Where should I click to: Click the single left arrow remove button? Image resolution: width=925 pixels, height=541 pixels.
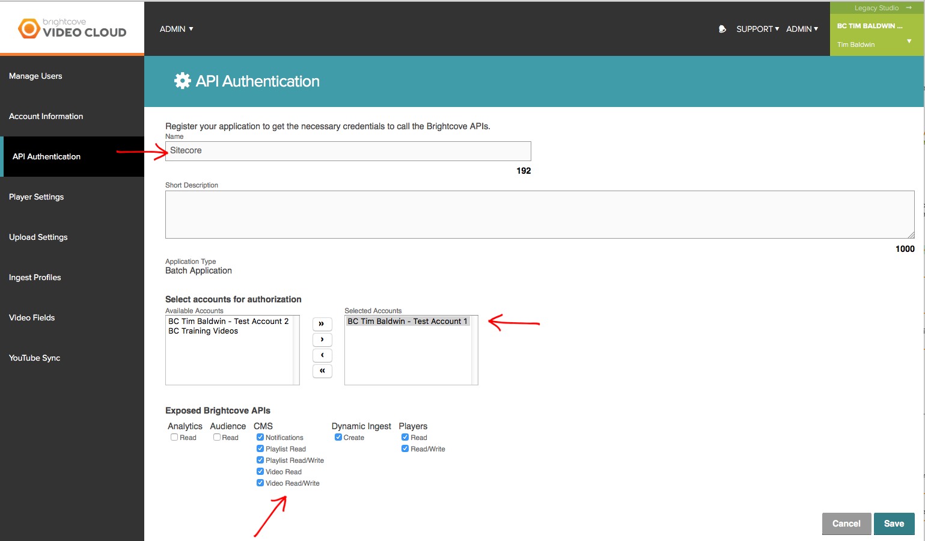[322, 355]
